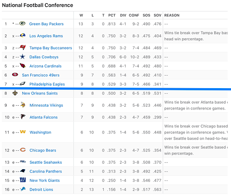Open the Carolina Panthers team link
This screenshot has height=196, width=231.
(x=46, y=171)
